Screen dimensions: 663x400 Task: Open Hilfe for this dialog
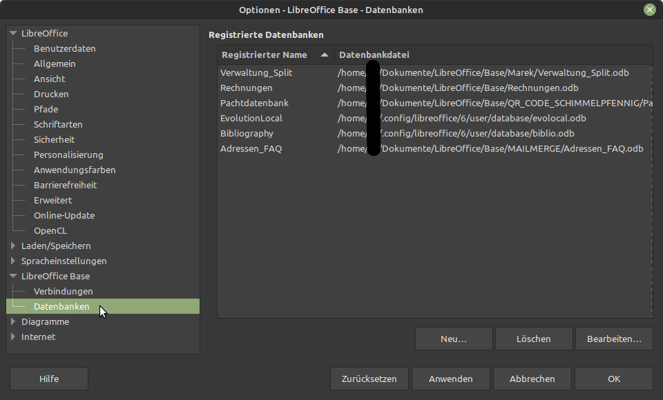click(x=49, y=379)
